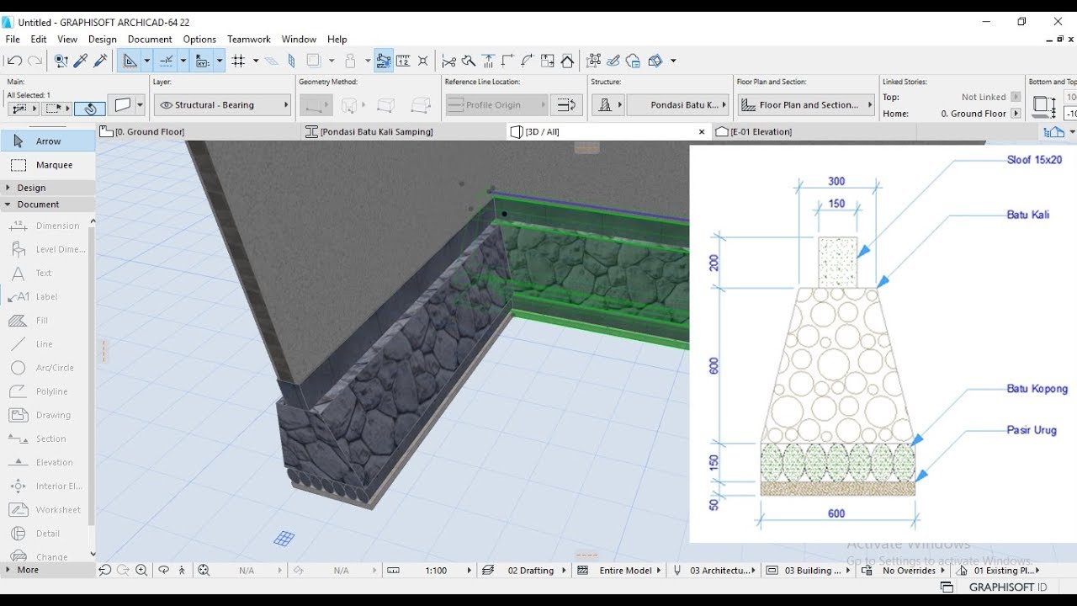The image size is (1077, 606).
Task: Click the Trim scissors icon
Action: 448,61
